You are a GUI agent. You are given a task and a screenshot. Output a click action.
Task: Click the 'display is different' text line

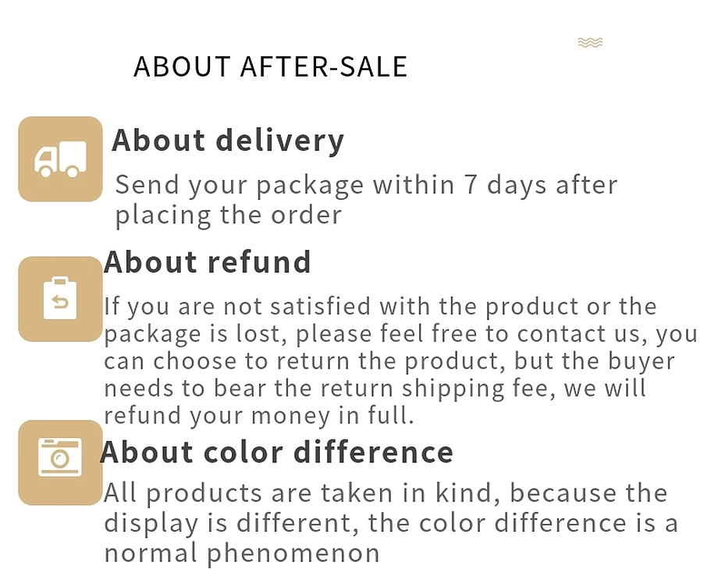(391, 523)
